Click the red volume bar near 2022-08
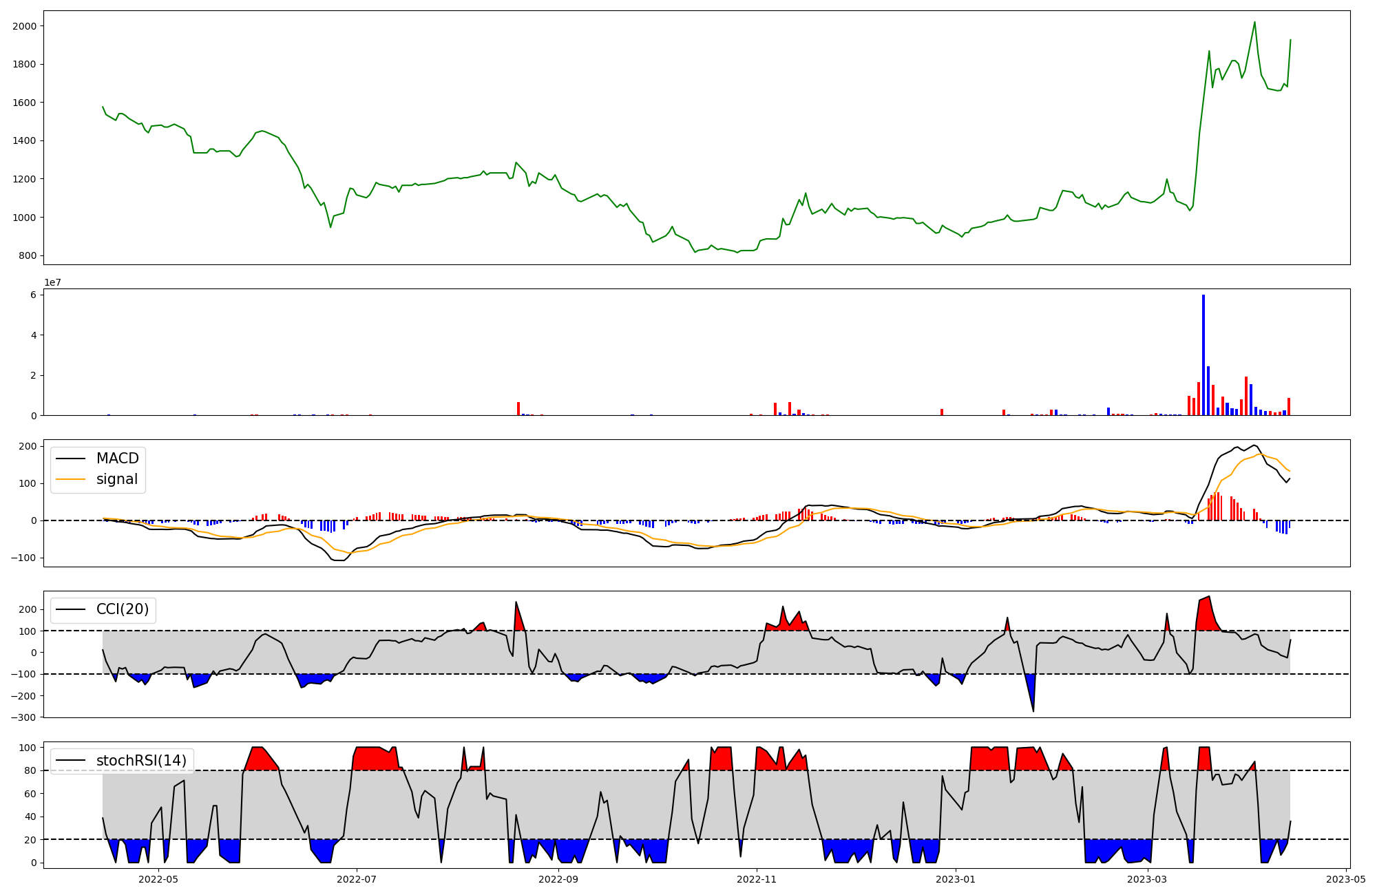Viewport: 1377px width, 895px height. [x=518, y=409]
